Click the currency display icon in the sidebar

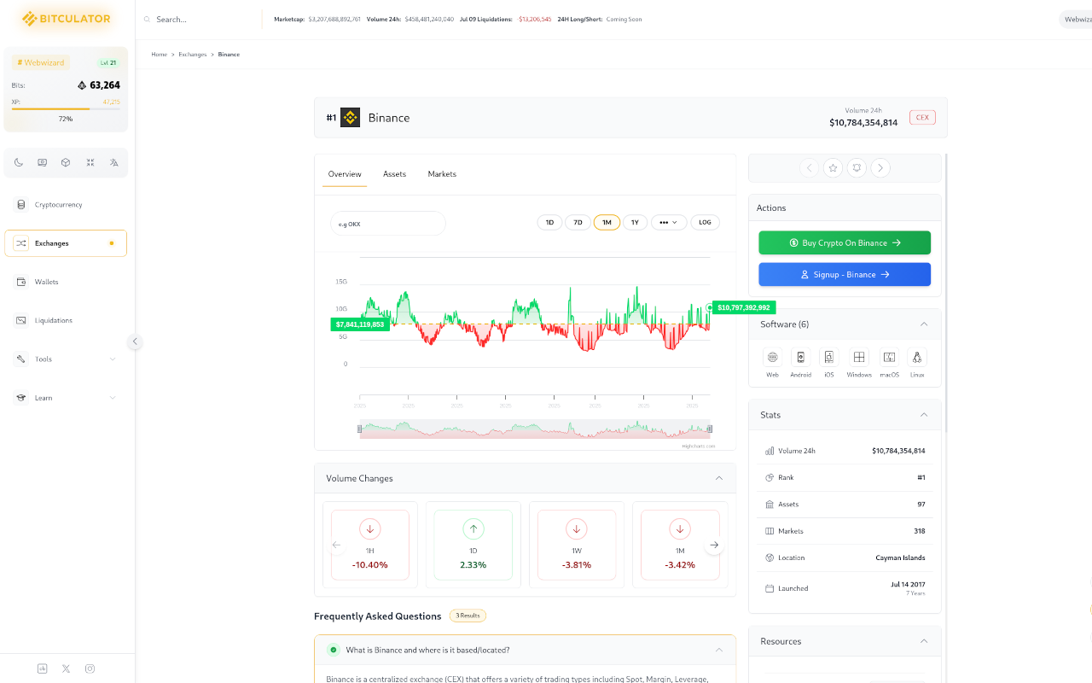coord(43,162)
